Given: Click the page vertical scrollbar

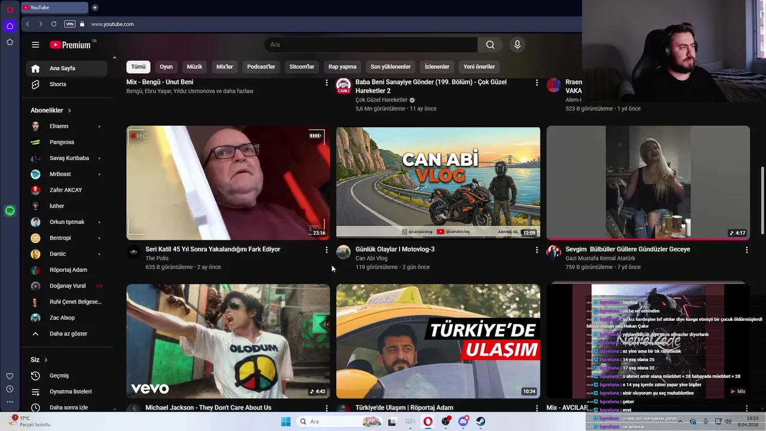Looking at the screenshot, I should click(x=762, y=201).
